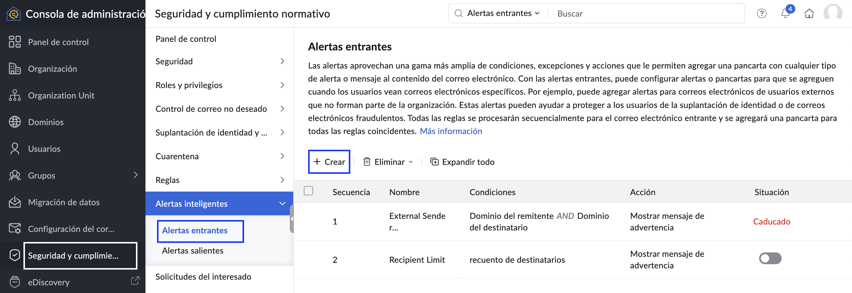Screen dimensions: 852x293
Task: Click Expandir todo
Action: 463,162
